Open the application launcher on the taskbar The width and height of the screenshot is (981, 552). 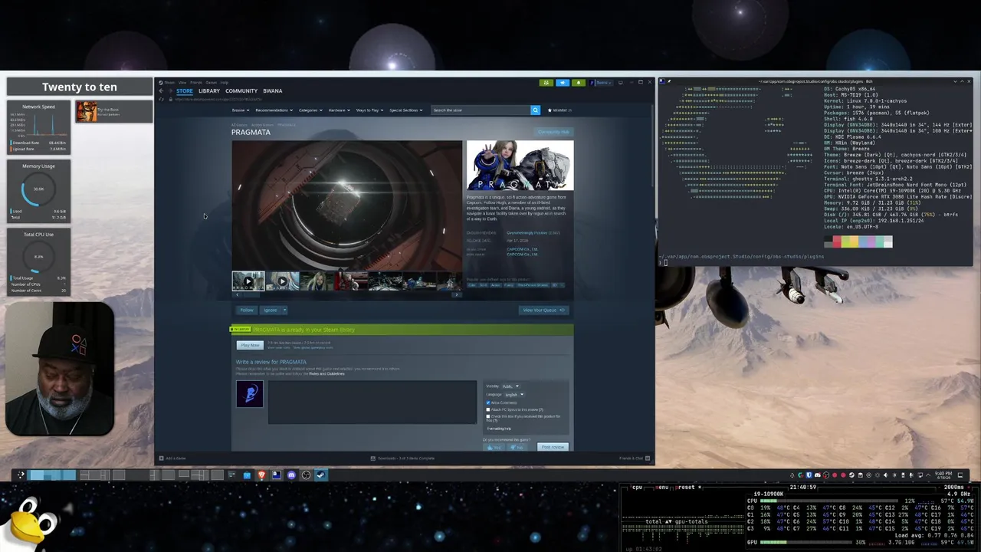point(21,475)
